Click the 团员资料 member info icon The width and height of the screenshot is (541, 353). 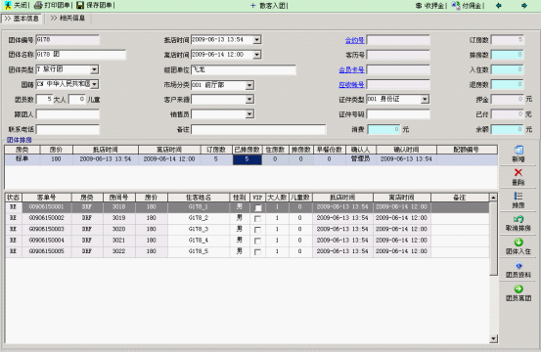[518, 265]
